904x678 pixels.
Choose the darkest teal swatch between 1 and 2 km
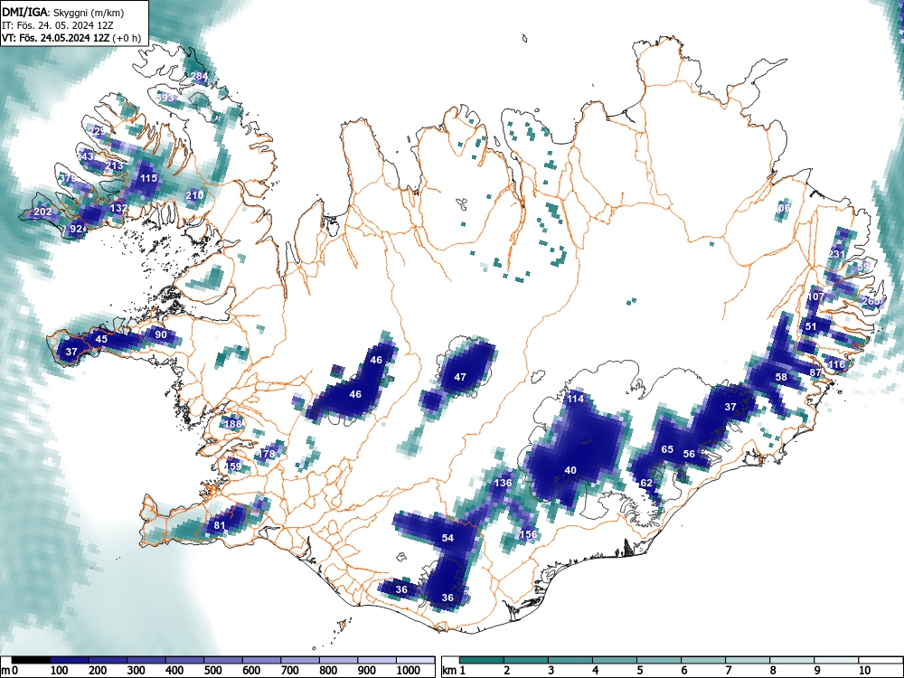(482, 660)
